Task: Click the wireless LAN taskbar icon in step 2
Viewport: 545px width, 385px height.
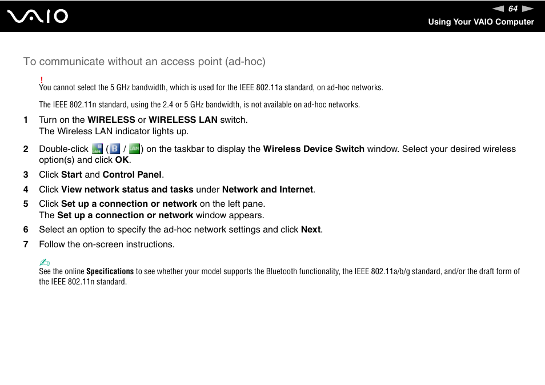Action: point(97,149)
